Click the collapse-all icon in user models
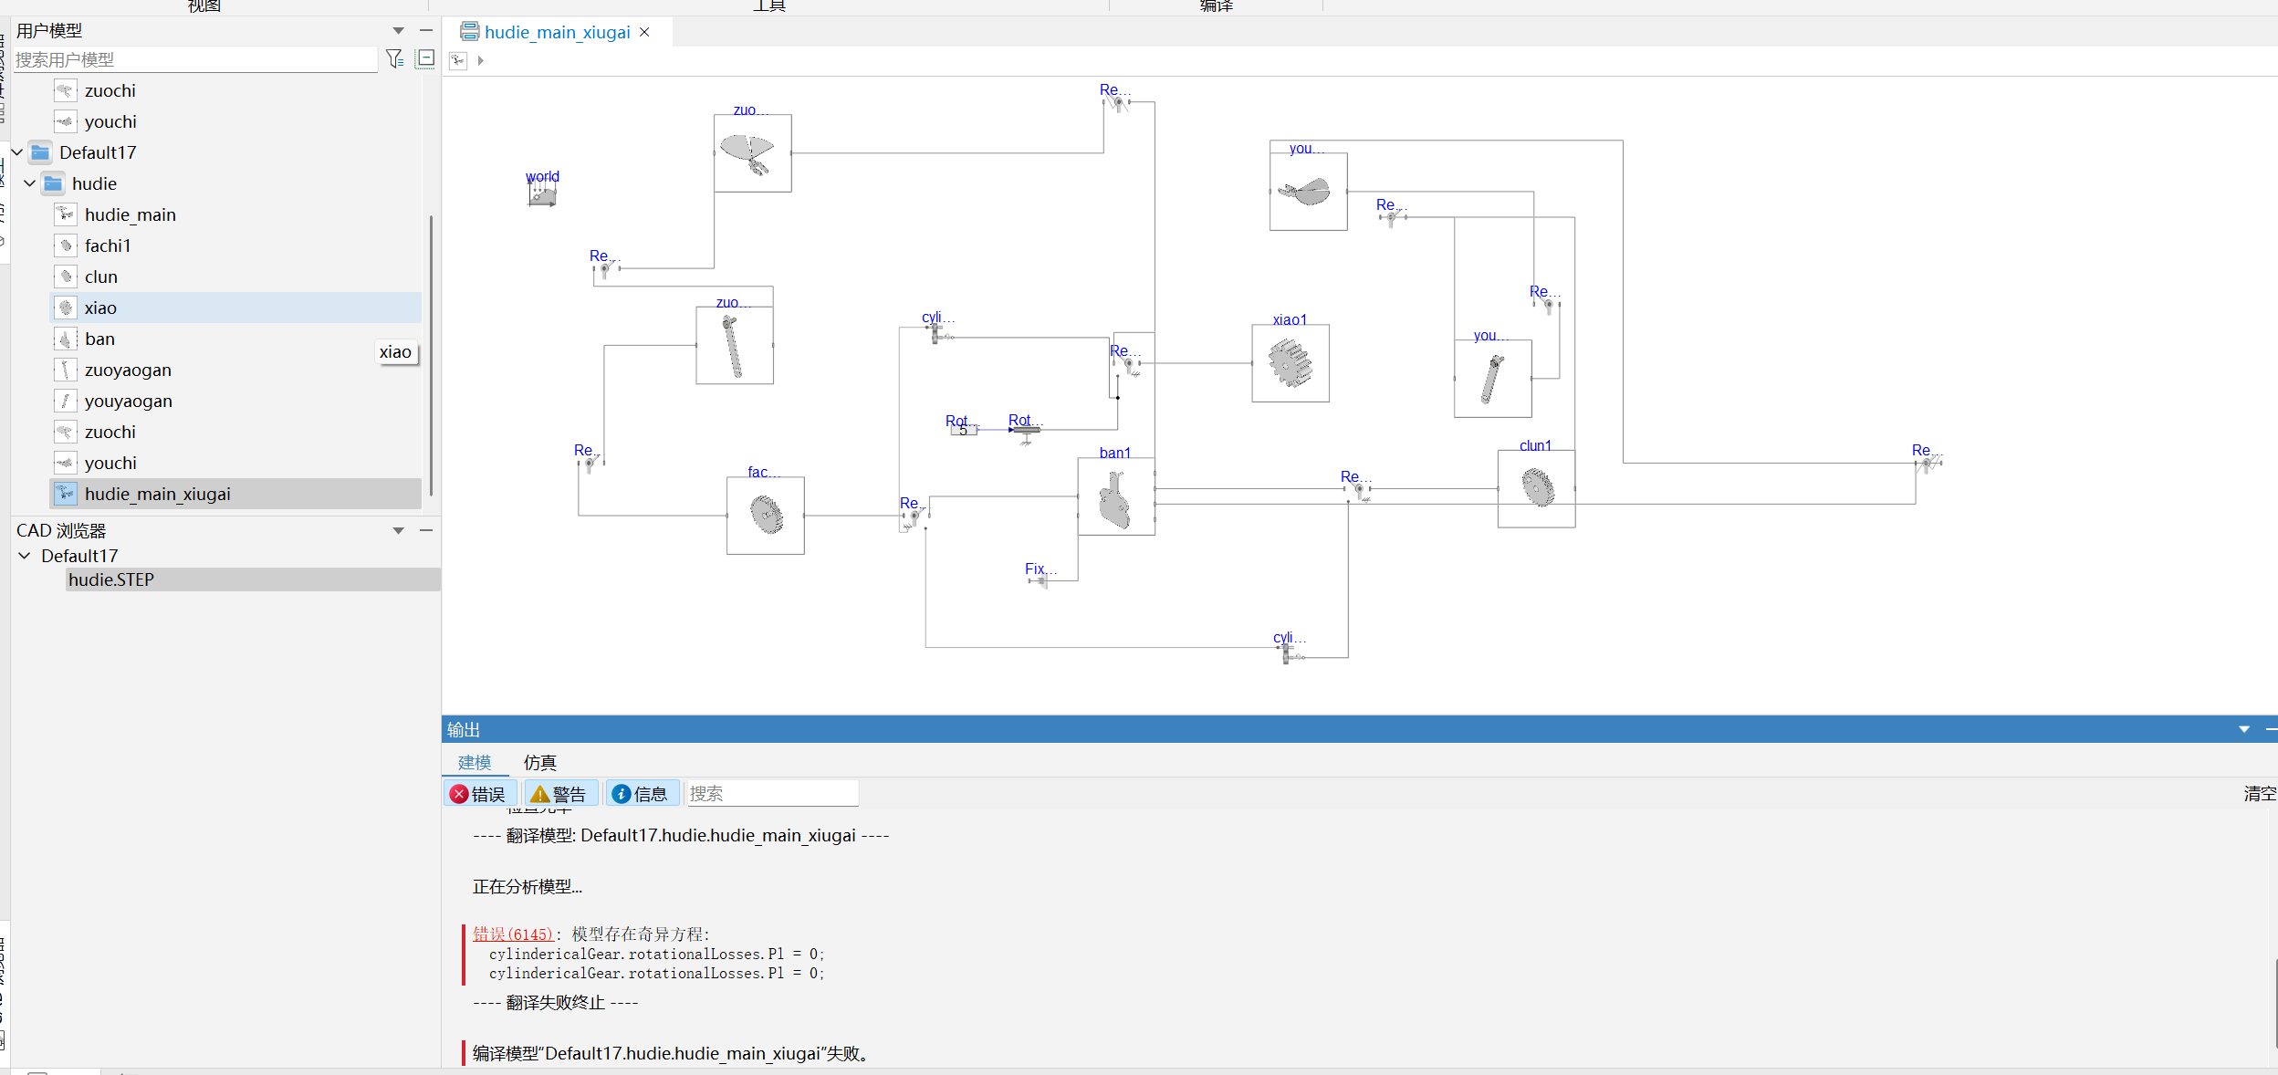 click(x=425, y=59)
